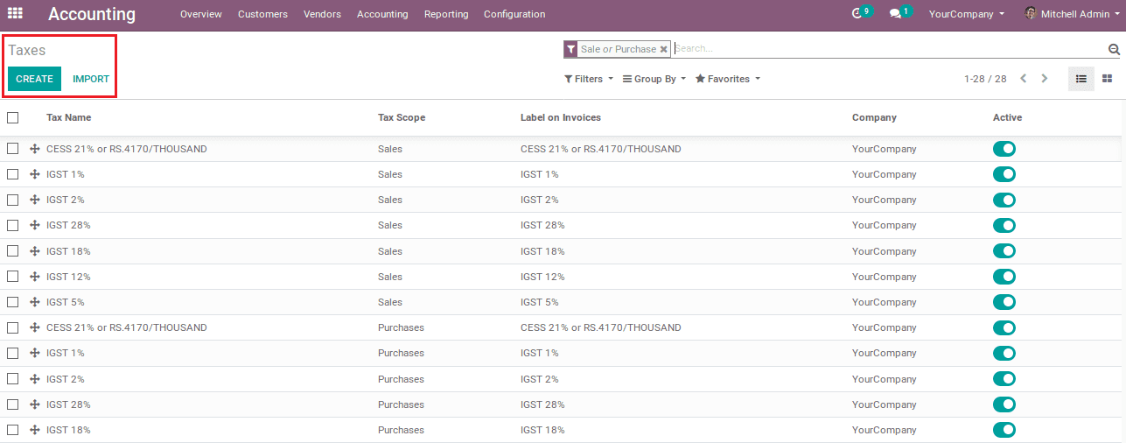Go to next page arrow
Viewport: 1126px width, 443px height.
(x=1044, y=79)
